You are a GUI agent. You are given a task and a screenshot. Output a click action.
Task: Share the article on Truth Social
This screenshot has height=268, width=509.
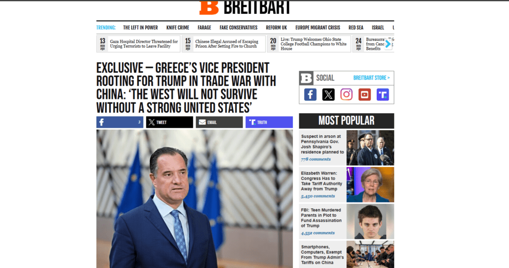pyautogui.click(x=269, y=122)
